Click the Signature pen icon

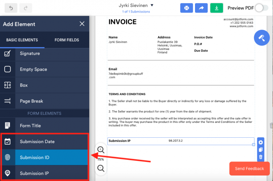pyautogui.click(x=7, y=53)
